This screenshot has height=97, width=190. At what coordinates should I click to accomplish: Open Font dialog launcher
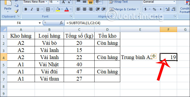(x=71, y=16)
